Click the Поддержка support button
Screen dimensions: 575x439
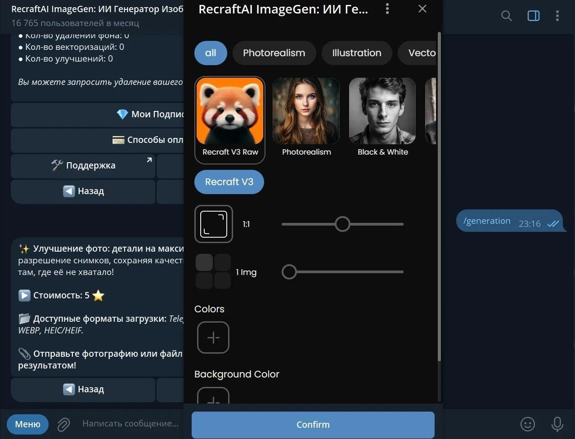click(83, 166)
